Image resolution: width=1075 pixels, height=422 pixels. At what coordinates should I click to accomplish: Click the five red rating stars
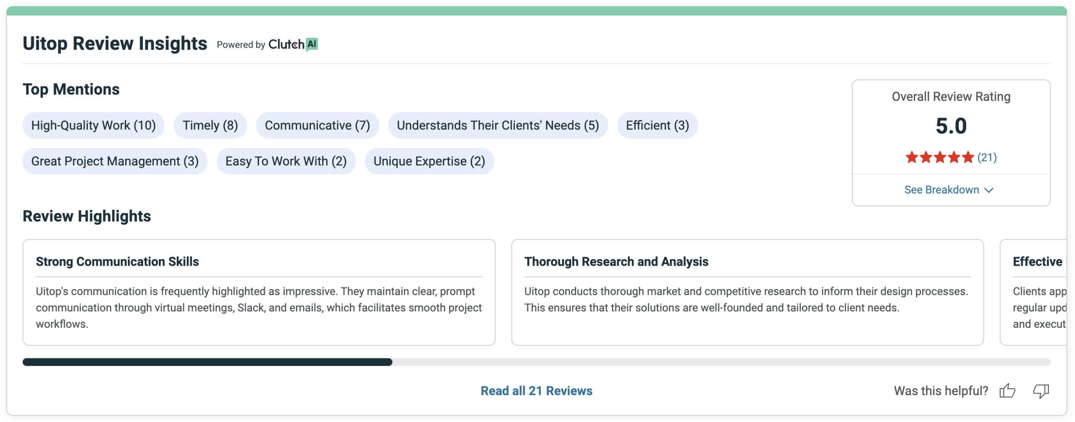939,158
